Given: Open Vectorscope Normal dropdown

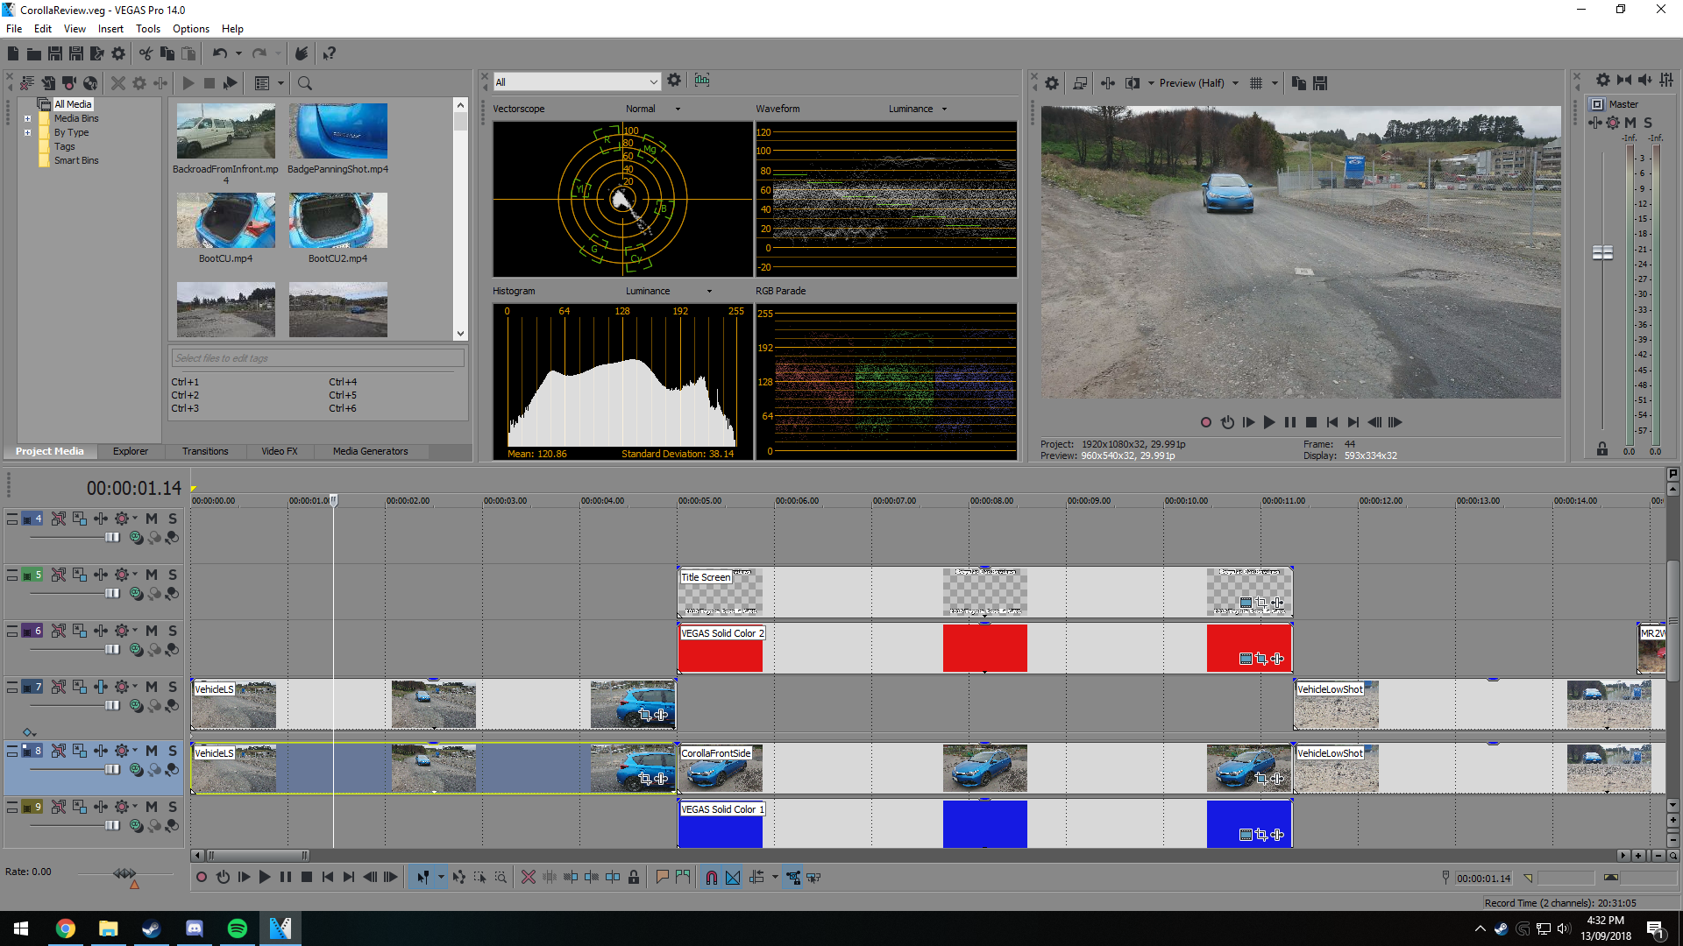Looking at the screenshot, I should 678,109.
